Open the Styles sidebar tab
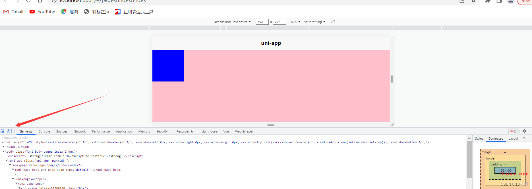This screenshot has height=189, width=532. 479,138
